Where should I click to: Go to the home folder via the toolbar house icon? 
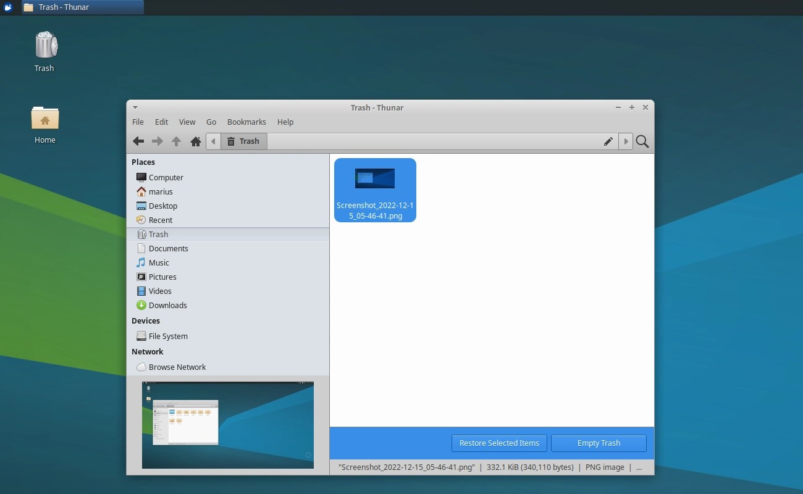coord(196,141)
